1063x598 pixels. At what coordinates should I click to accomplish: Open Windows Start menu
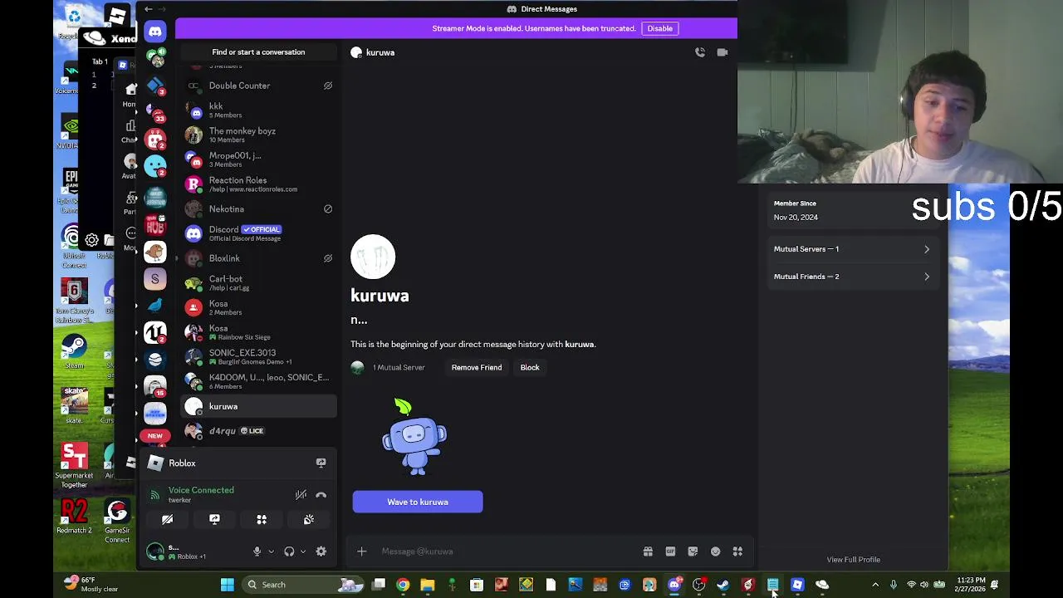pos(227,585)
